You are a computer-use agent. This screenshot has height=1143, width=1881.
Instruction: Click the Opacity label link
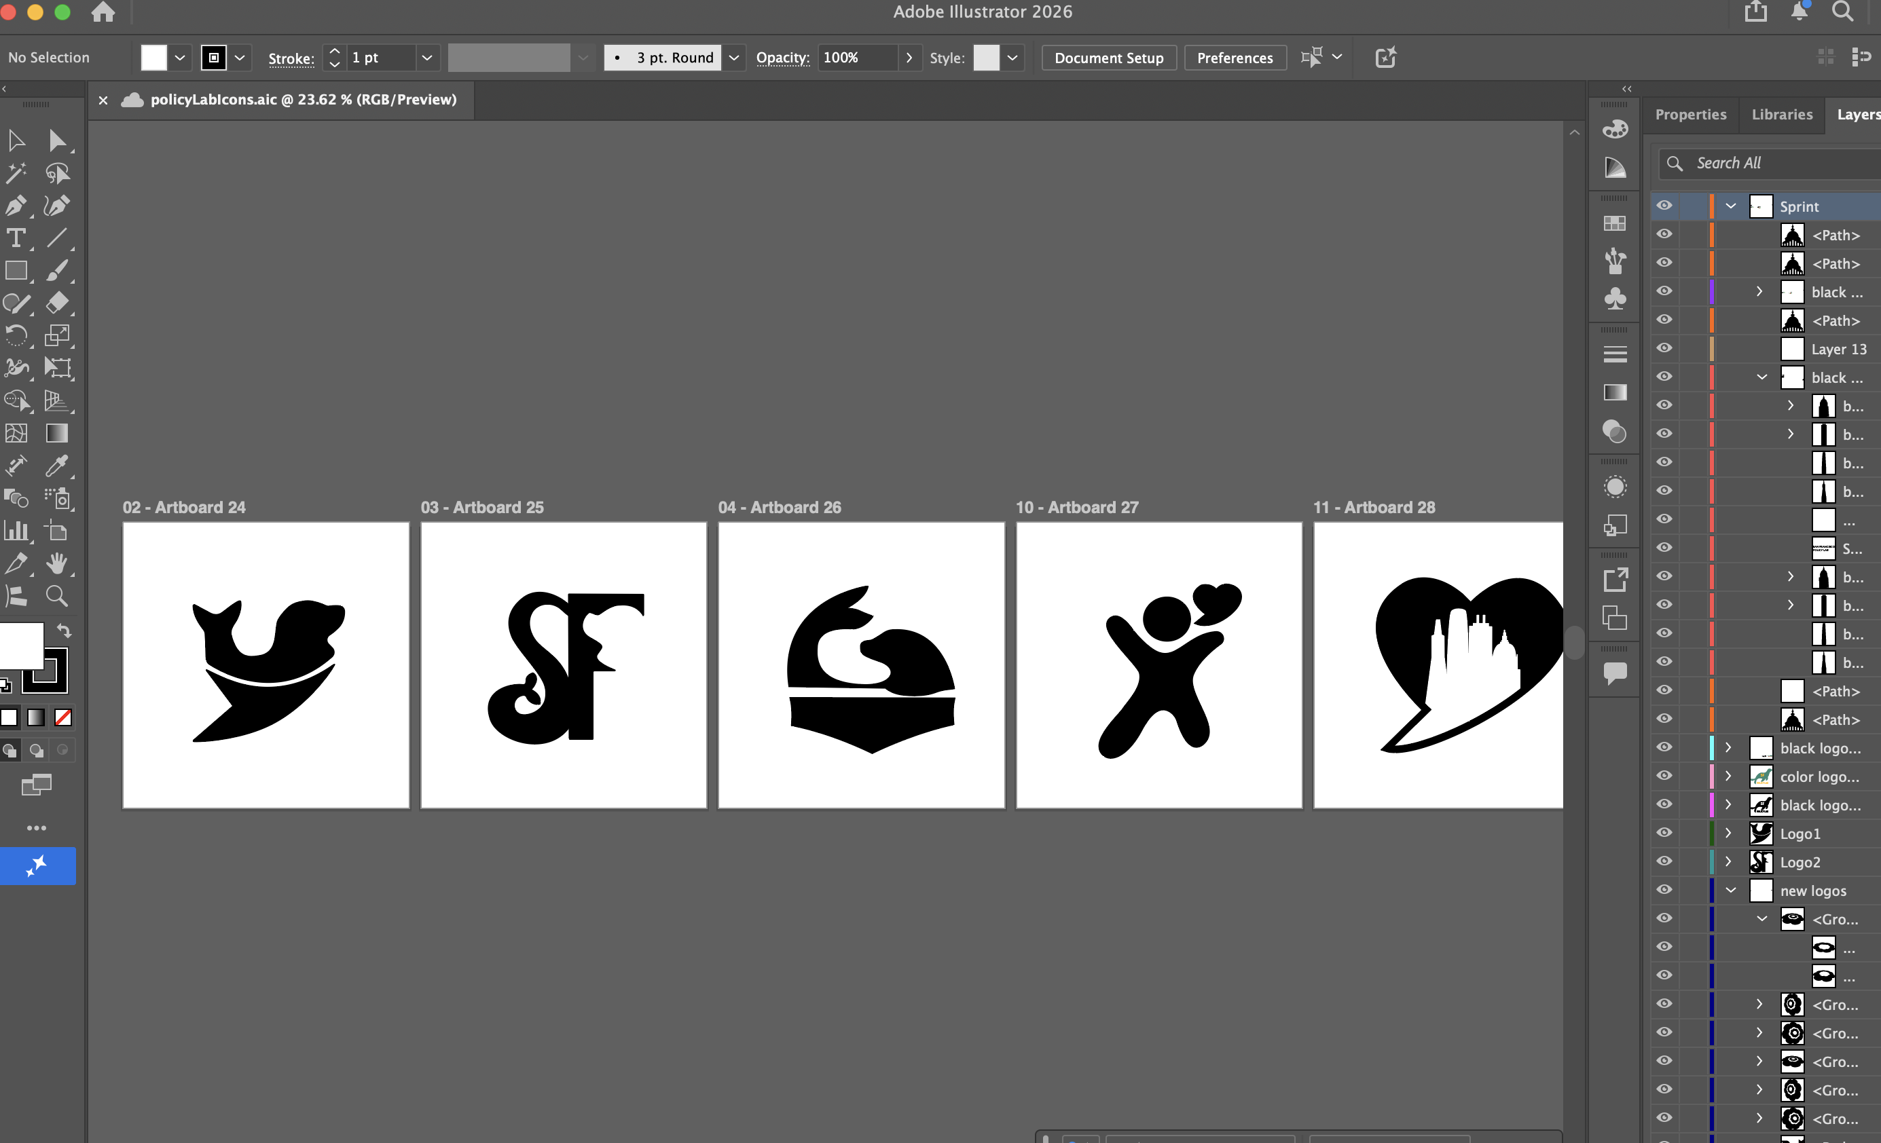click(x=782, y=58)
